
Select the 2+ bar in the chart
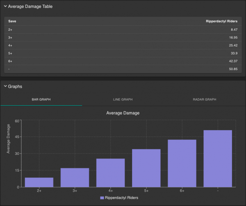39,182
